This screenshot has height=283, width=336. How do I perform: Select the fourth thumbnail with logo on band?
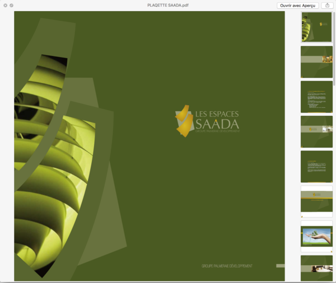[316, 131]
